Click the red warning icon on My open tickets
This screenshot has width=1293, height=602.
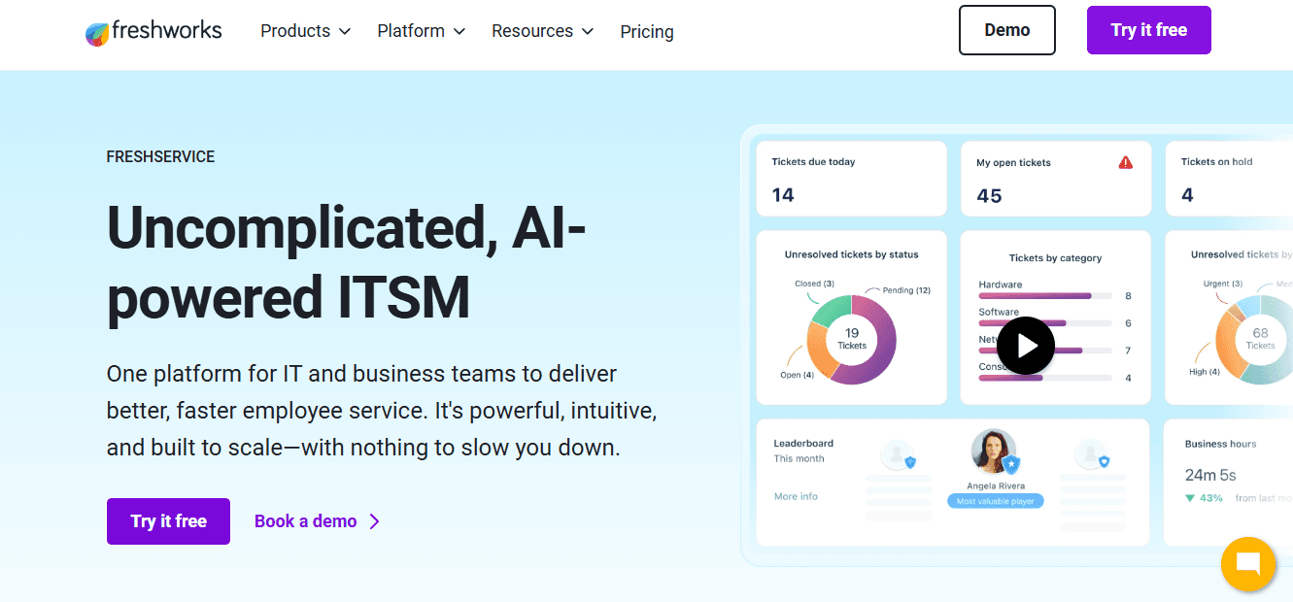click(x=1126, y=162)
